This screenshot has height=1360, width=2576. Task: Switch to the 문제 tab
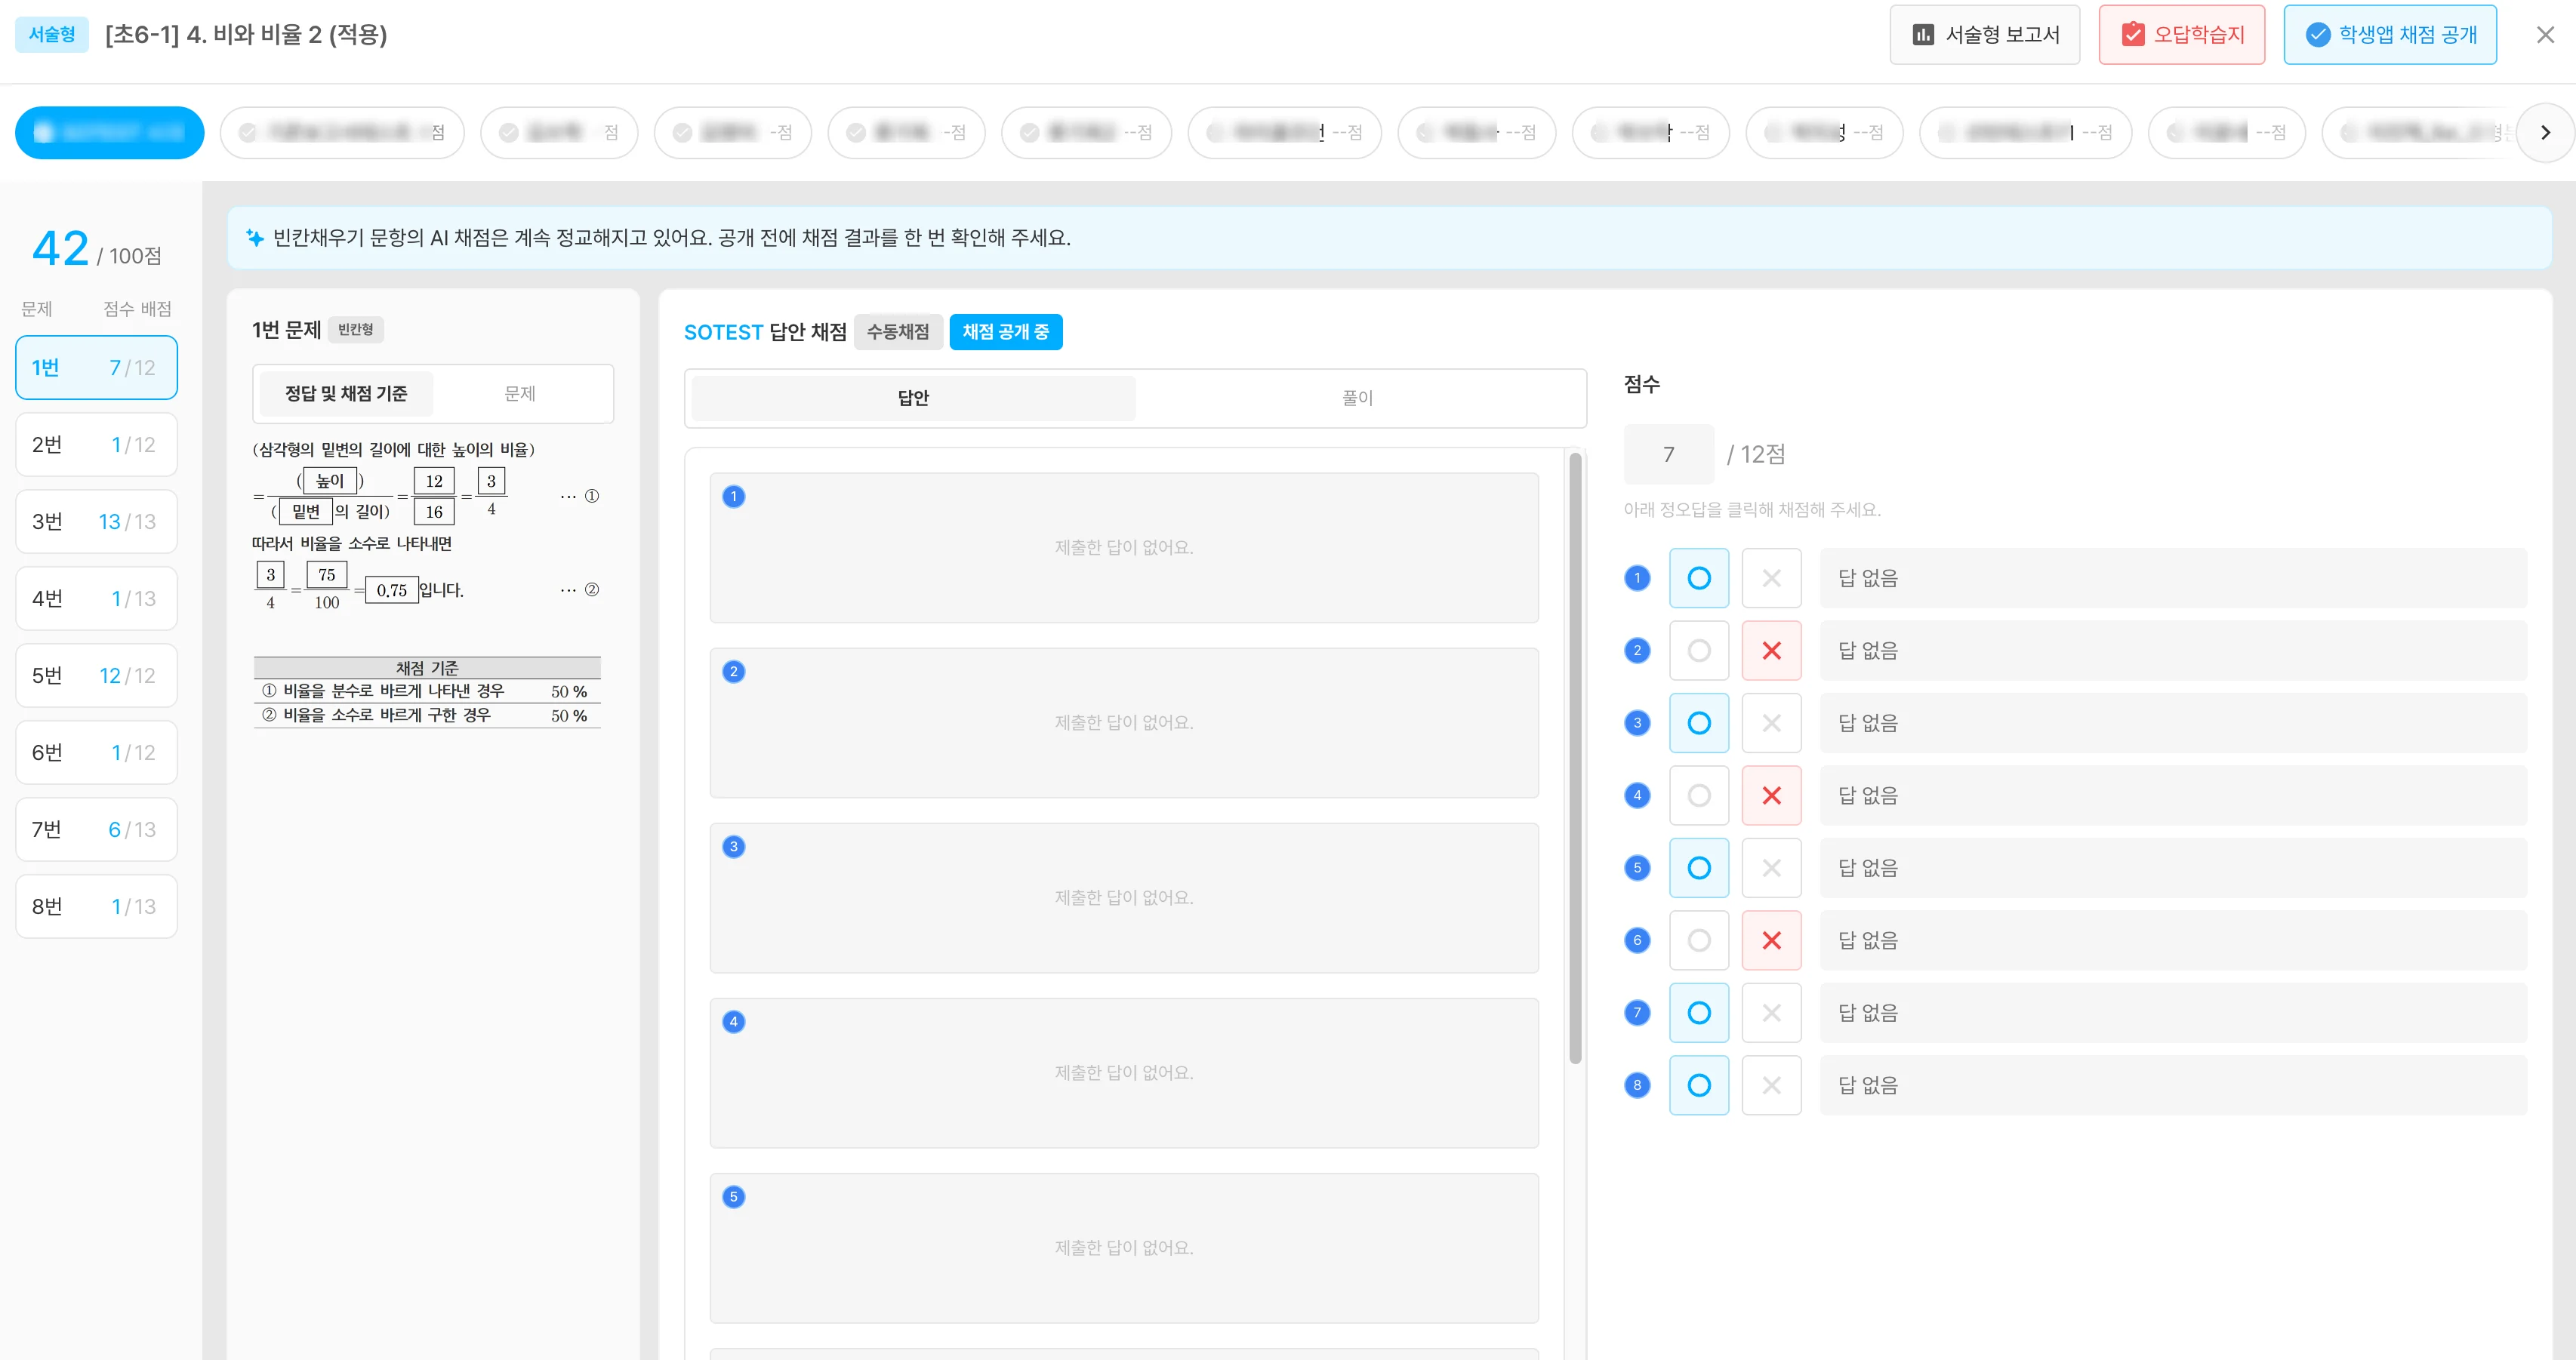coord(520,394)
